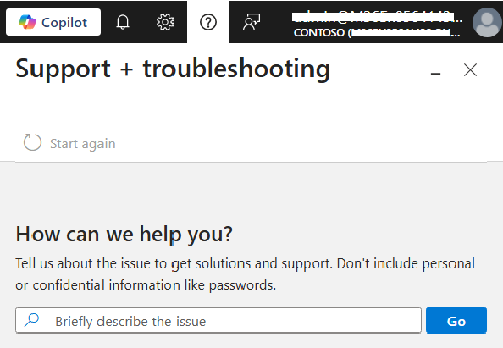503x348 pixels.
Task: Open the notifications bell icon
Action: tap(123, 22)
